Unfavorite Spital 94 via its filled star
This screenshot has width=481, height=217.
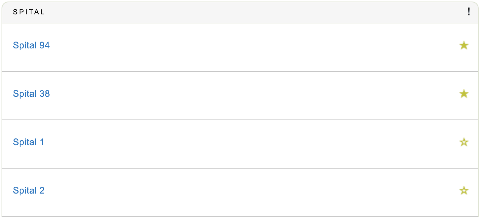tap(464, 46)
